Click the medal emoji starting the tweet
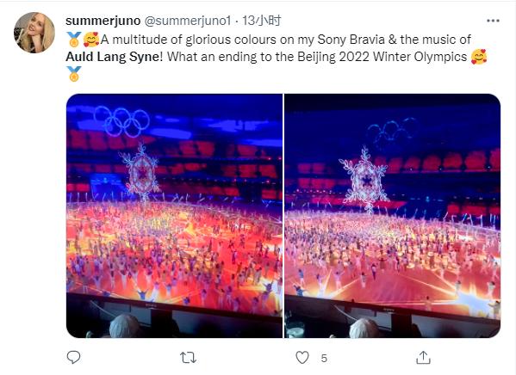516x375 pixels. [74, 40]
